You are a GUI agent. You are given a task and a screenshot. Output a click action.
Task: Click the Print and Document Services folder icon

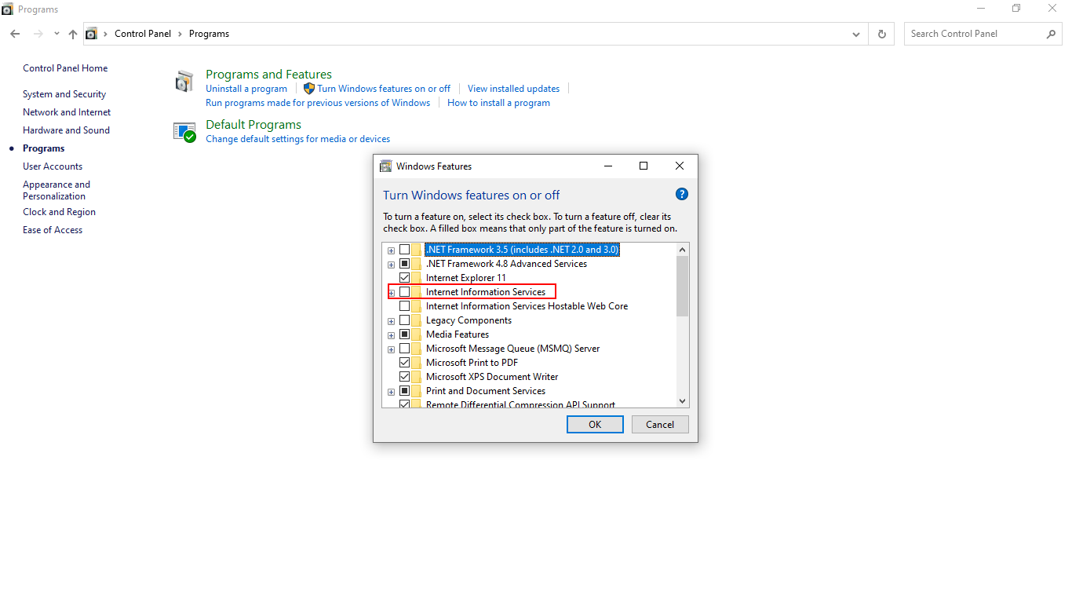coord(417,391)
